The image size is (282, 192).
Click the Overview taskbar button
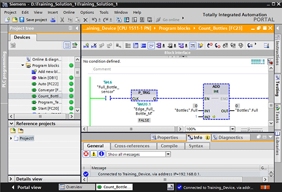pos(77,187)
